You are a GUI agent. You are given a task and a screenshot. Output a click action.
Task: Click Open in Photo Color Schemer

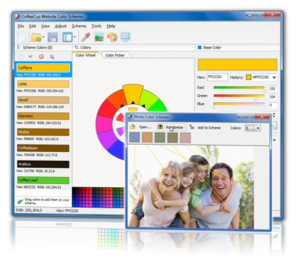(141, 127)
